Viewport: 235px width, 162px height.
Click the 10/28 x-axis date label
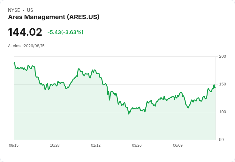coord(55,145)
